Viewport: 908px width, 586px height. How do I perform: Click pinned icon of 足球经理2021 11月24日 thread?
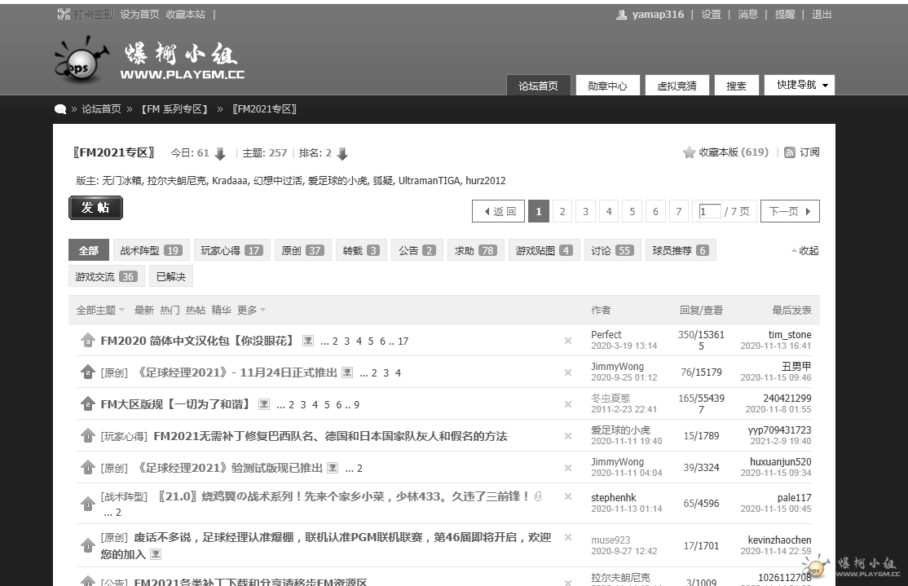(x=87, y=372)
